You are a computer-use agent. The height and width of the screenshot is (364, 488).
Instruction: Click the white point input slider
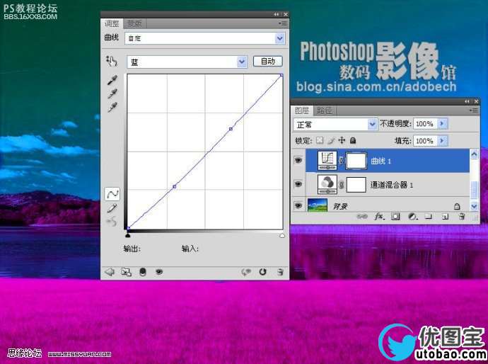point(282,236)
